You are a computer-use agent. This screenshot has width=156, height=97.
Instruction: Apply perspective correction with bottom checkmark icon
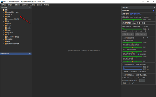tap(133, 83)
